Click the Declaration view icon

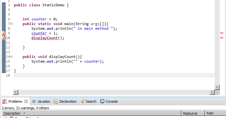point(56,101)
